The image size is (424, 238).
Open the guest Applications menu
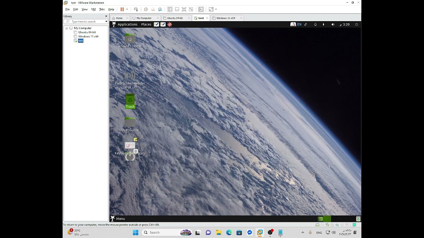coord(127,24)
